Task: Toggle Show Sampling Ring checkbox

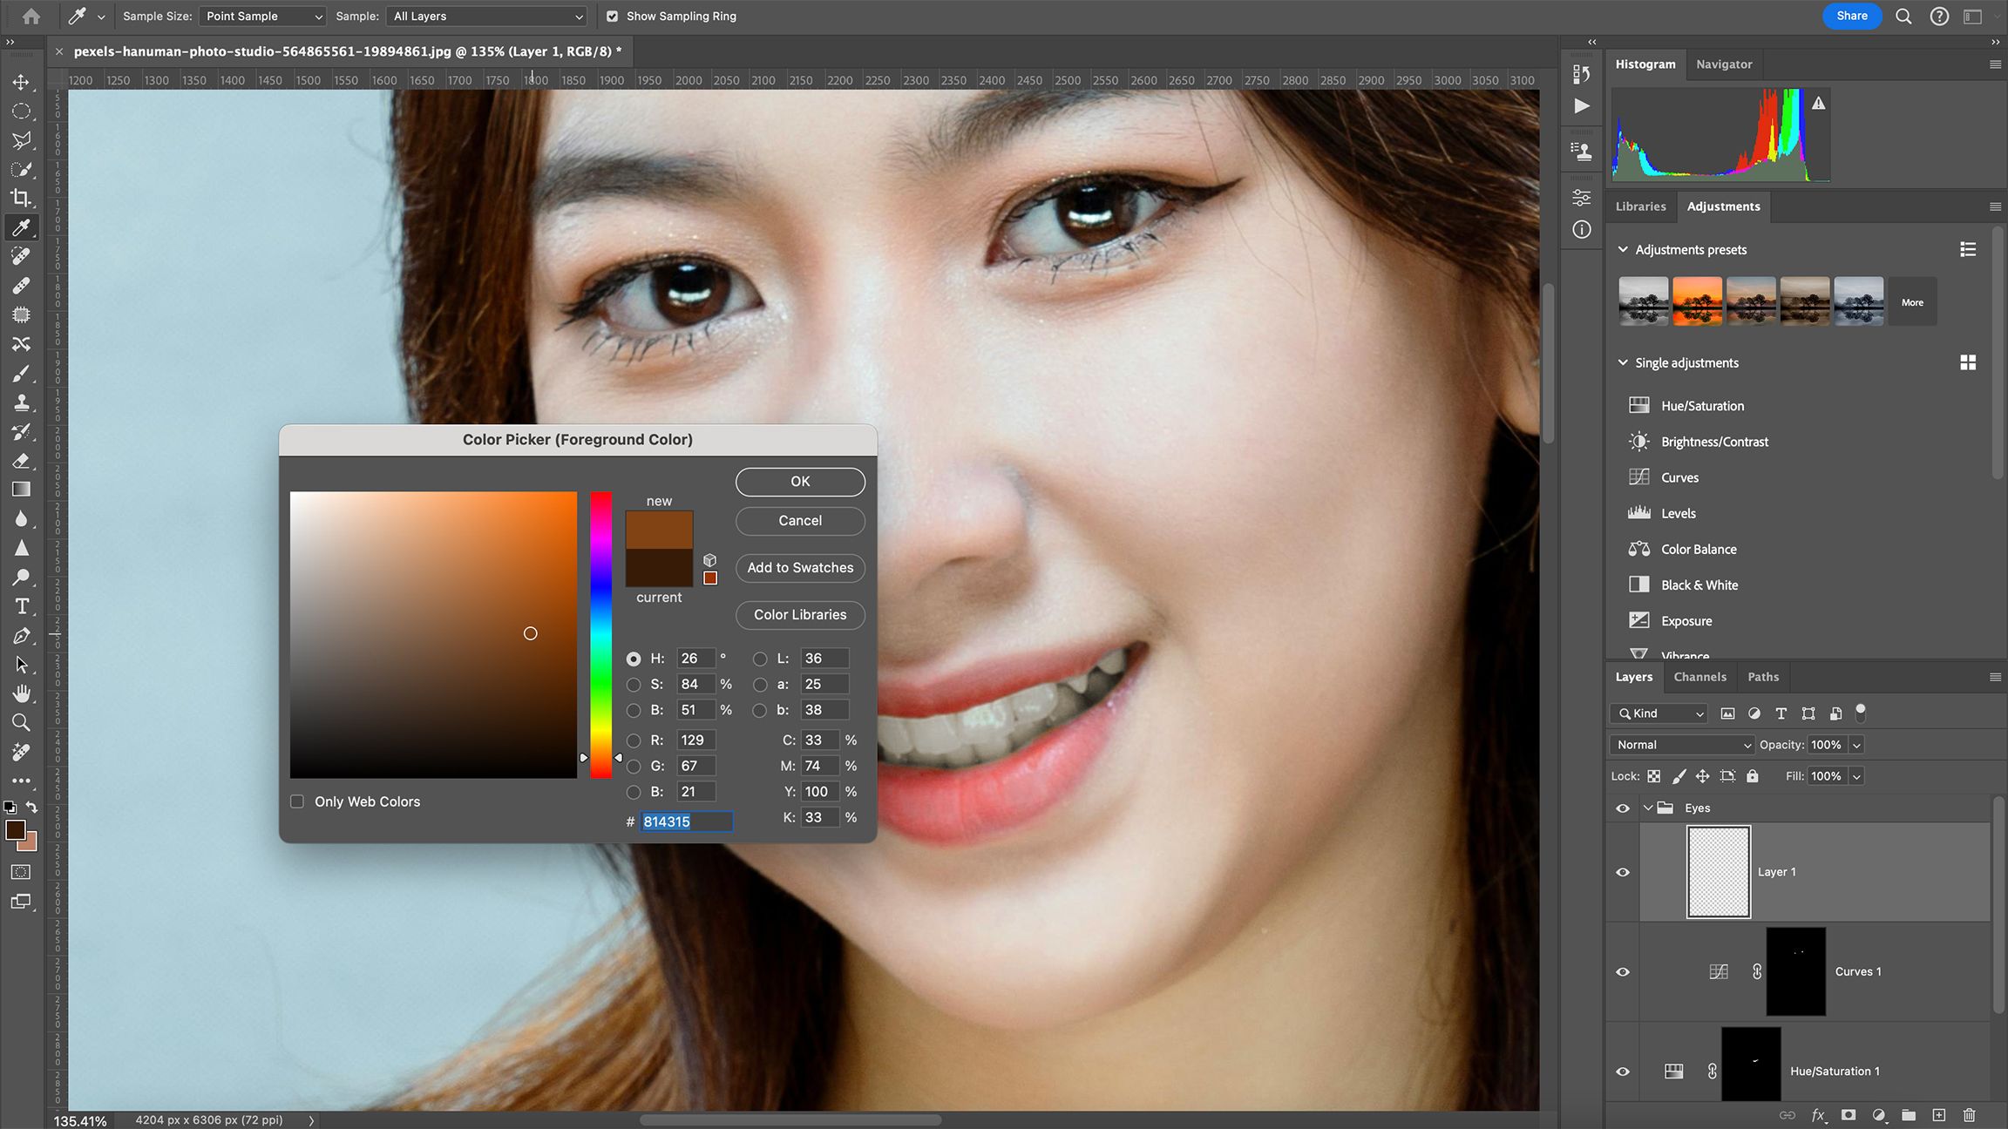Action: pos(612,16)
